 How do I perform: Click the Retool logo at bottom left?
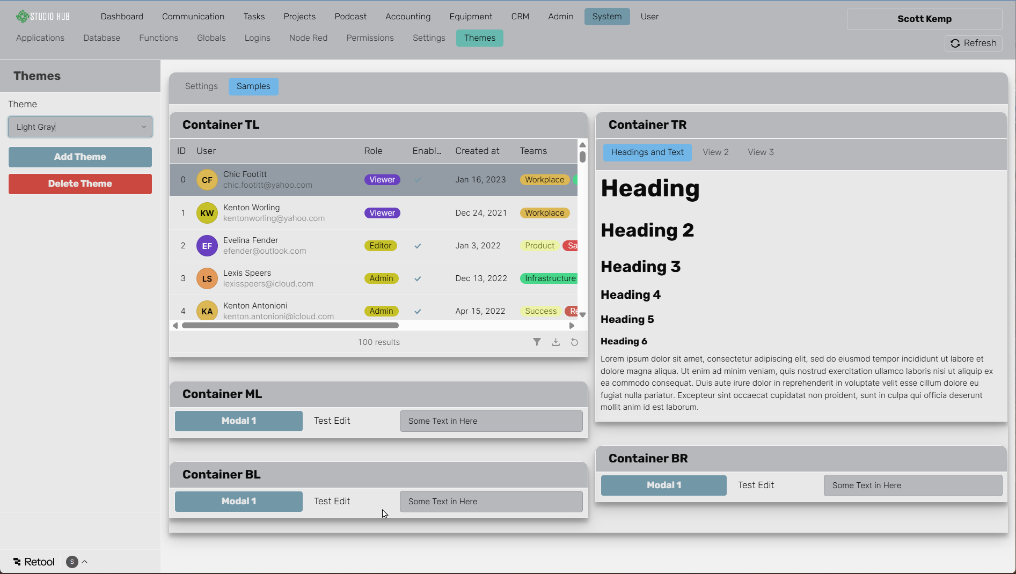tap(34, 562)
